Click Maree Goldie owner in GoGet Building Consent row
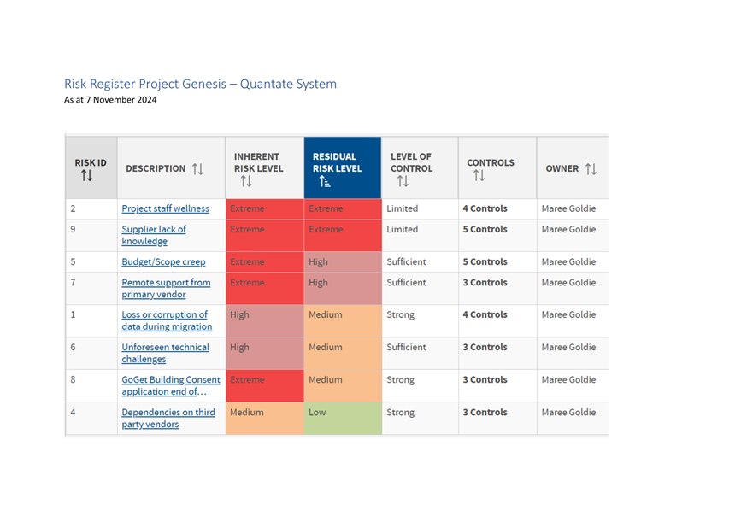Viewport: 747px width, 528px height. coord(568,379)
